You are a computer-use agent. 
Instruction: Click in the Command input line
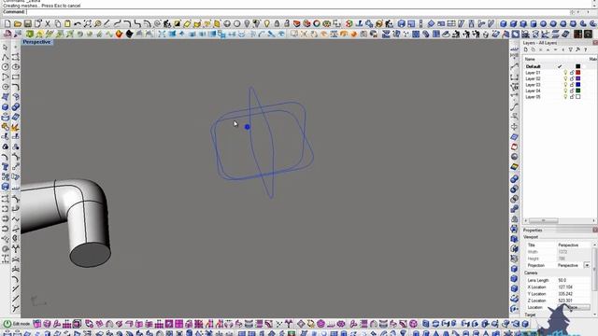(x=297, y=12)
